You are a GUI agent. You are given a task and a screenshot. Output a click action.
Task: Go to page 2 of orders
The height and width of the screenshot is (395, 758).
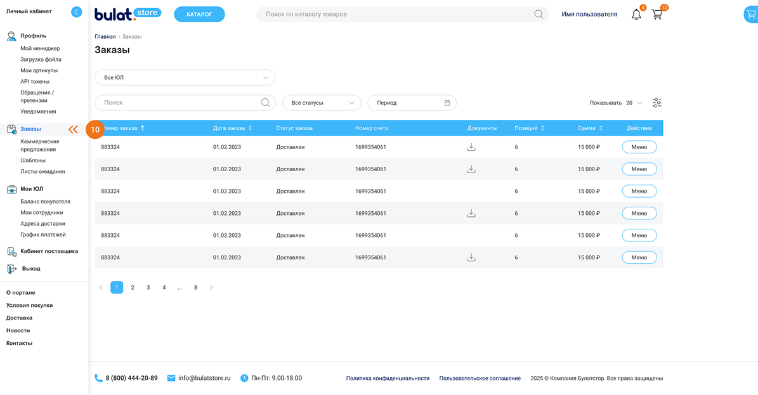point(133,287)
